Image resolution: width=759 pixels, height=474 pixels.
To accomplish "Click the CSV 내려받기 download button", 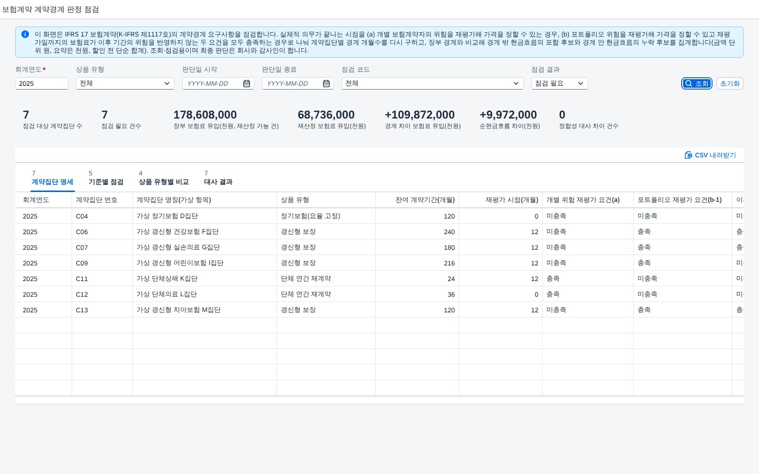I will click(x=710, y=155).
